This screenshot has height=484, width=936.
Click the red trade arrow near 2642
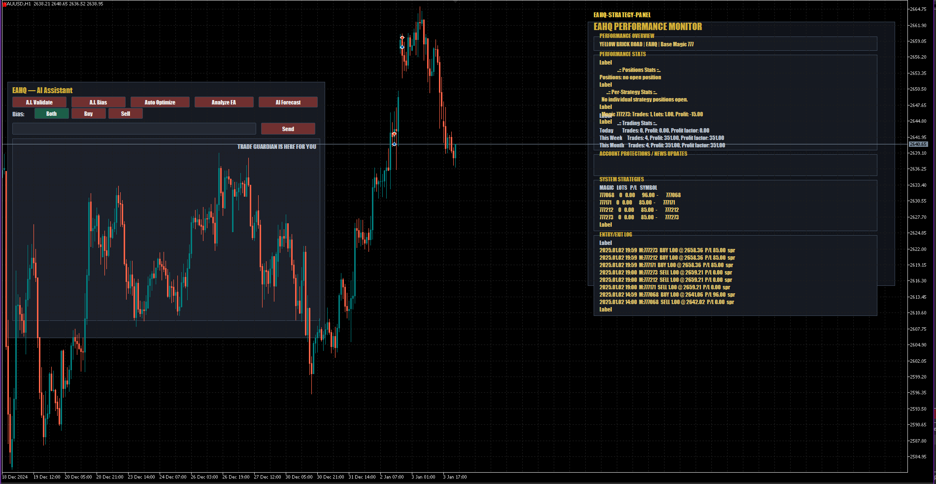coord(394,134)
